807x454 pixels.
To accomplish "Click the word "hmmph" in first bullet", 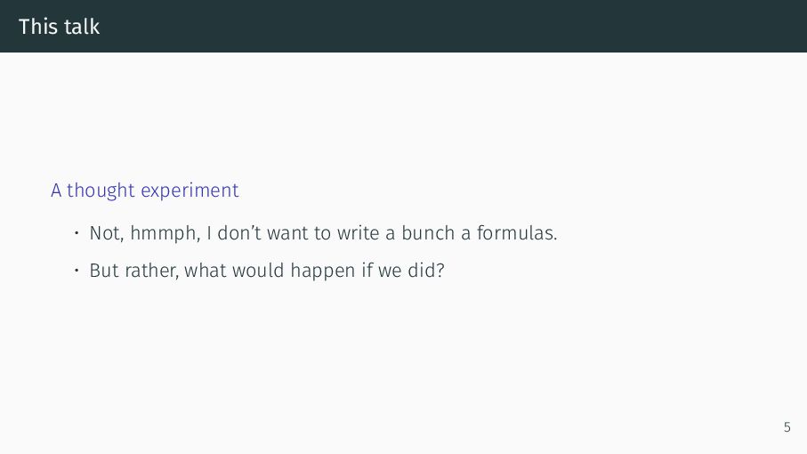I will click(165, 233).
